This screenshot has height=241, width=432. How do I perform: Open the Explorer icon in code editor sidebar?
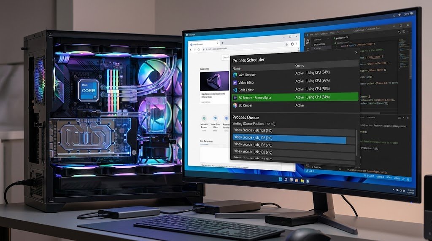click(308, 42)
